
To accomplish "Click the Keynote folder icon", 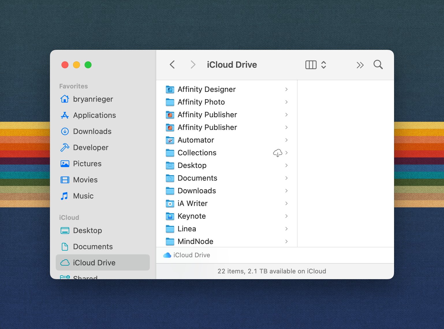I will pos(170,216).
